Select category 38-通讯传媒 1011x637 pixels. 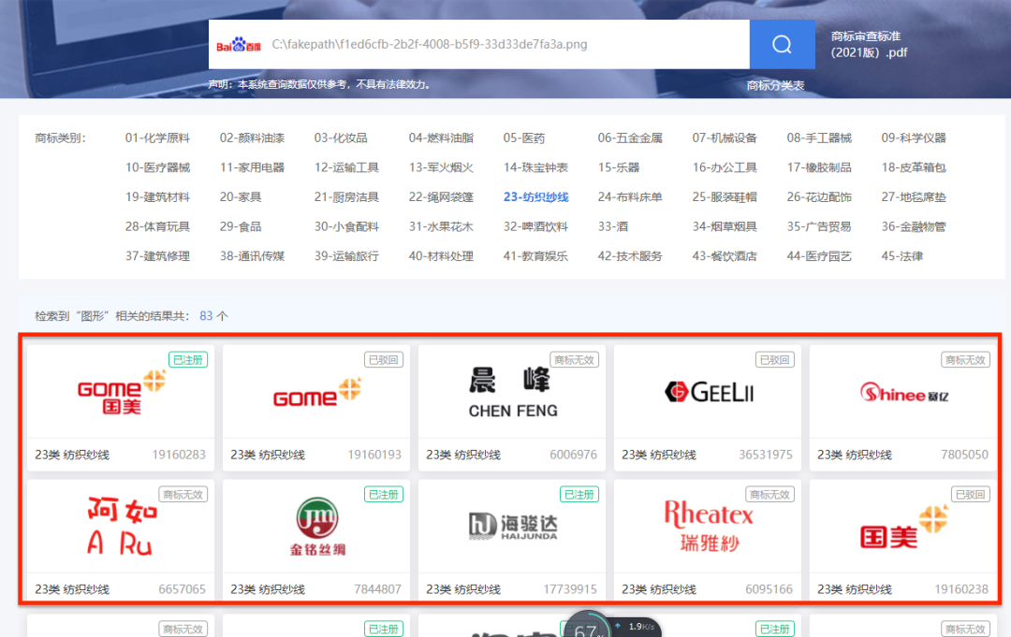pyautogui.click(x=252, y=256)
